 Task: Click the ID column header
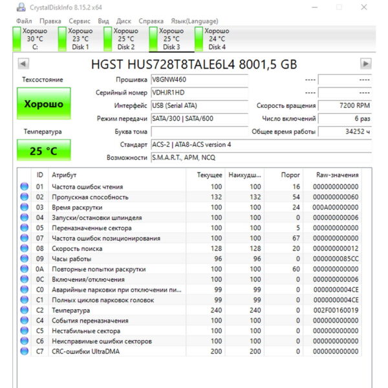(x=40, y=175)
